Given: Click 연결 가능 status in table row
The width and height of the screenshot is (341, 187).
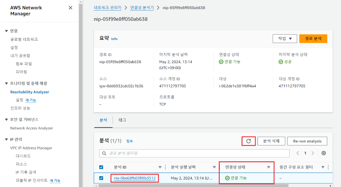Looking at the screenshot, I should (236, 178).
